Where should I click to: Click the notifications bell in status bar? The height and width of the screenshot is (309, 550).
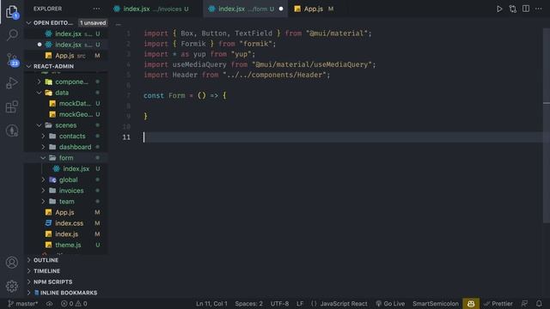pos(539,303)
